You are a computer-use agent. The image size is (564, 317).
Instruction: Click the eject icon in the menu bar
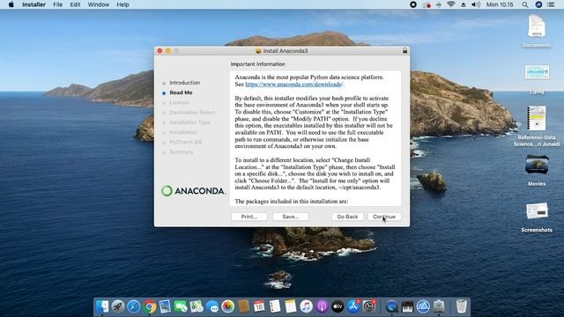click(464, 4)
